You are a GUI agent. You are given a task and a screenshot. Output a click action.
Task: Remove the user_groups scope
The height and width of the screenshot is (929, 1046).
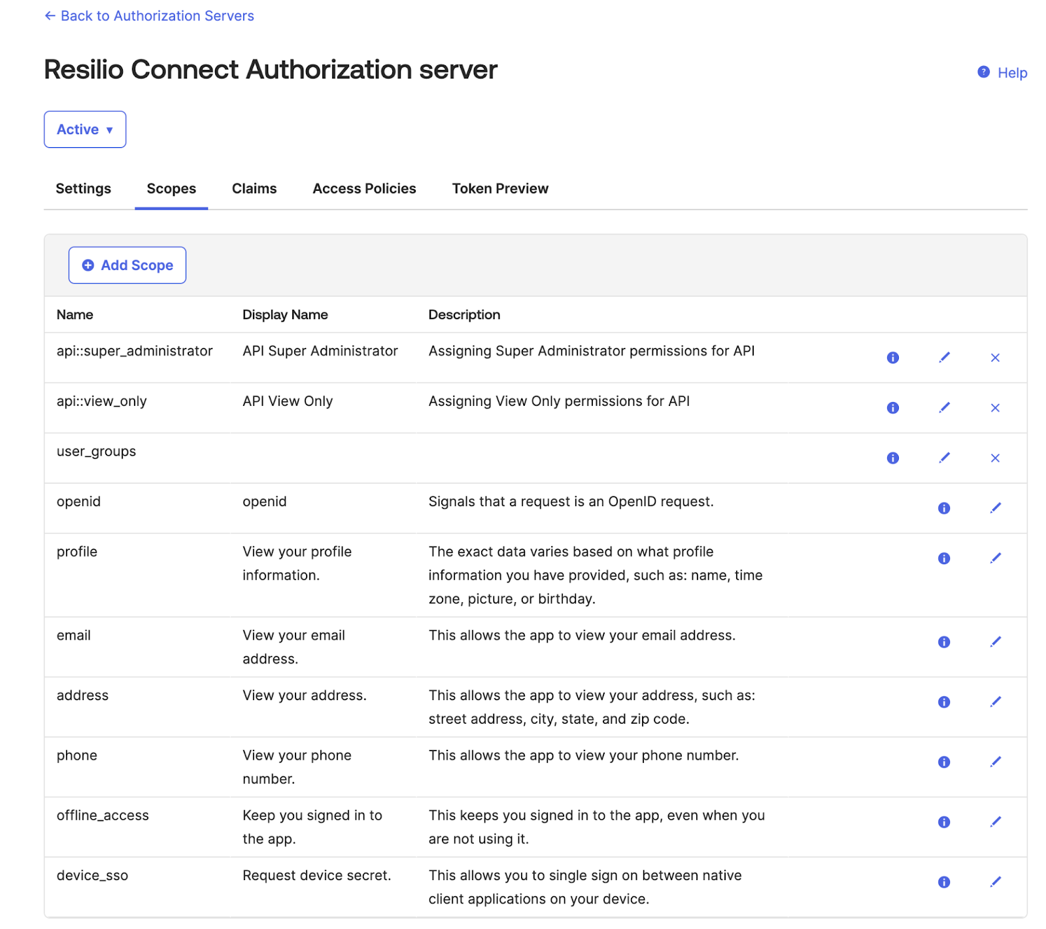[995, 458]
